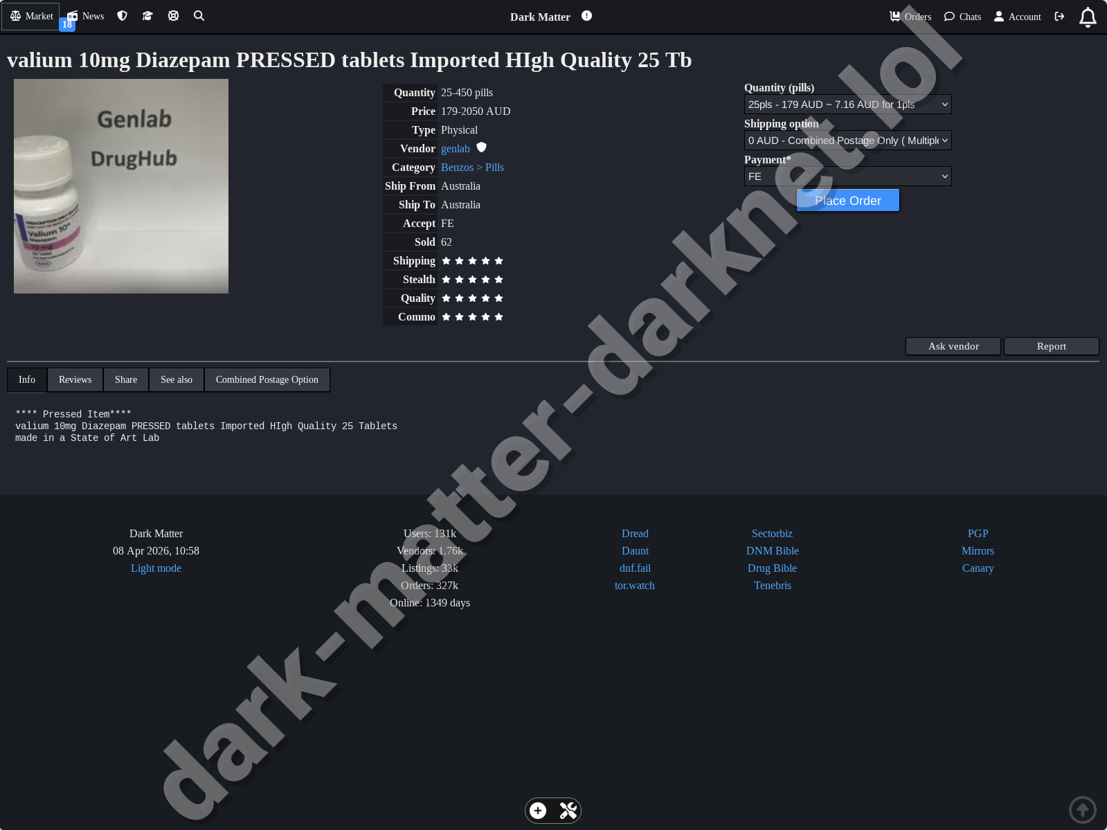Click the product bottle thumbnail image
This screenshot has height=830, width=1107.
coord(121,186)
